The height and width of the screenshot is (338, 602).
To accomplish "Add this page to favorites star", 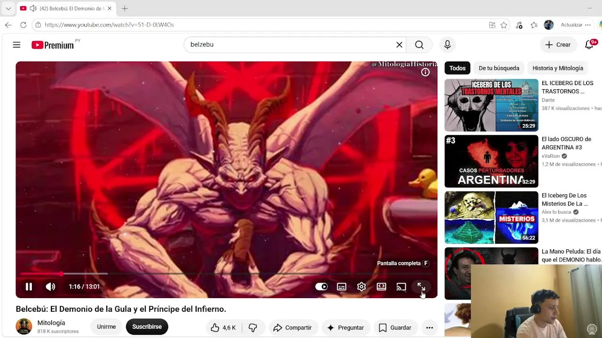I will tap(504, 25).
